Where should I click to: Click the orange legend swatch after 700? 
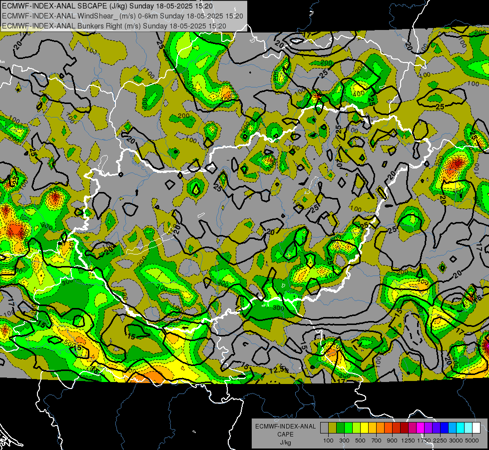tap(381, 428)
